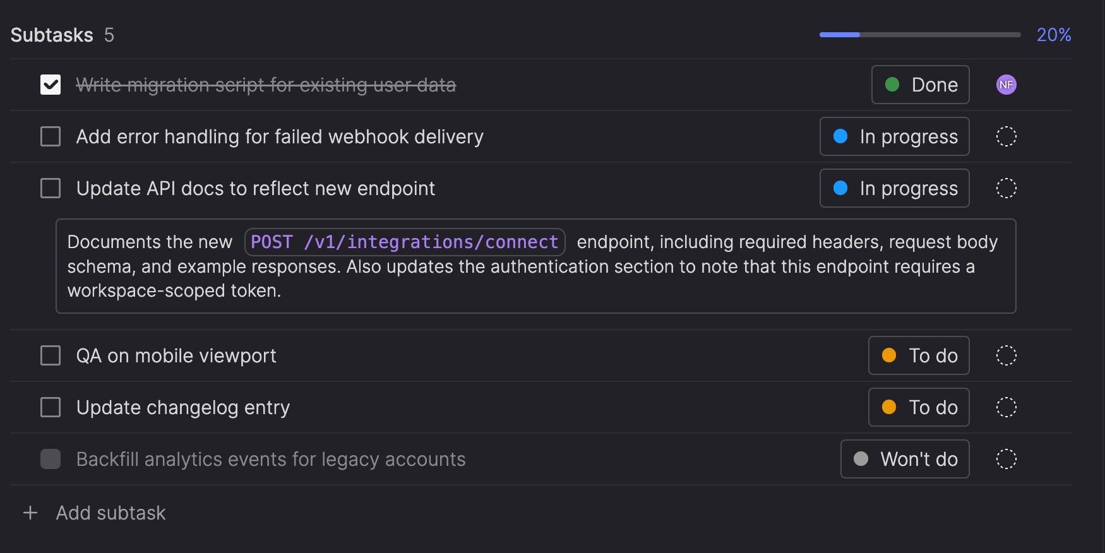
Task: Uncheck the Write migration script subtask
Action: 51,85
